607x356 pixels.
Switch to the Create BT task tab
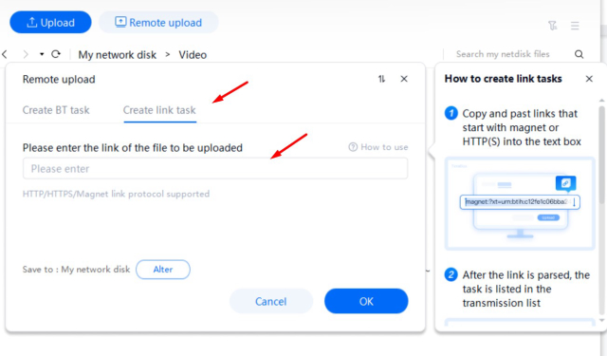pyautogui.click(x=56, y=110)
